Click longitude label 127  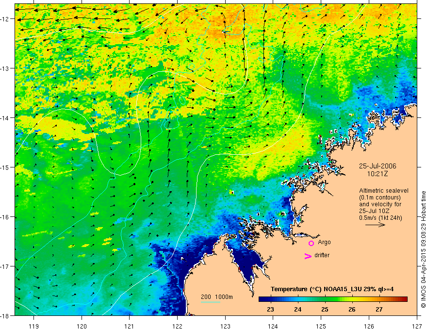(417, 326)
